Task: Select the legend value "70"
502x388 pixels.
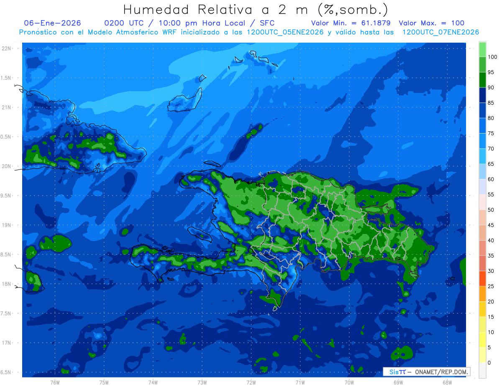Action: tap(491, 149)
